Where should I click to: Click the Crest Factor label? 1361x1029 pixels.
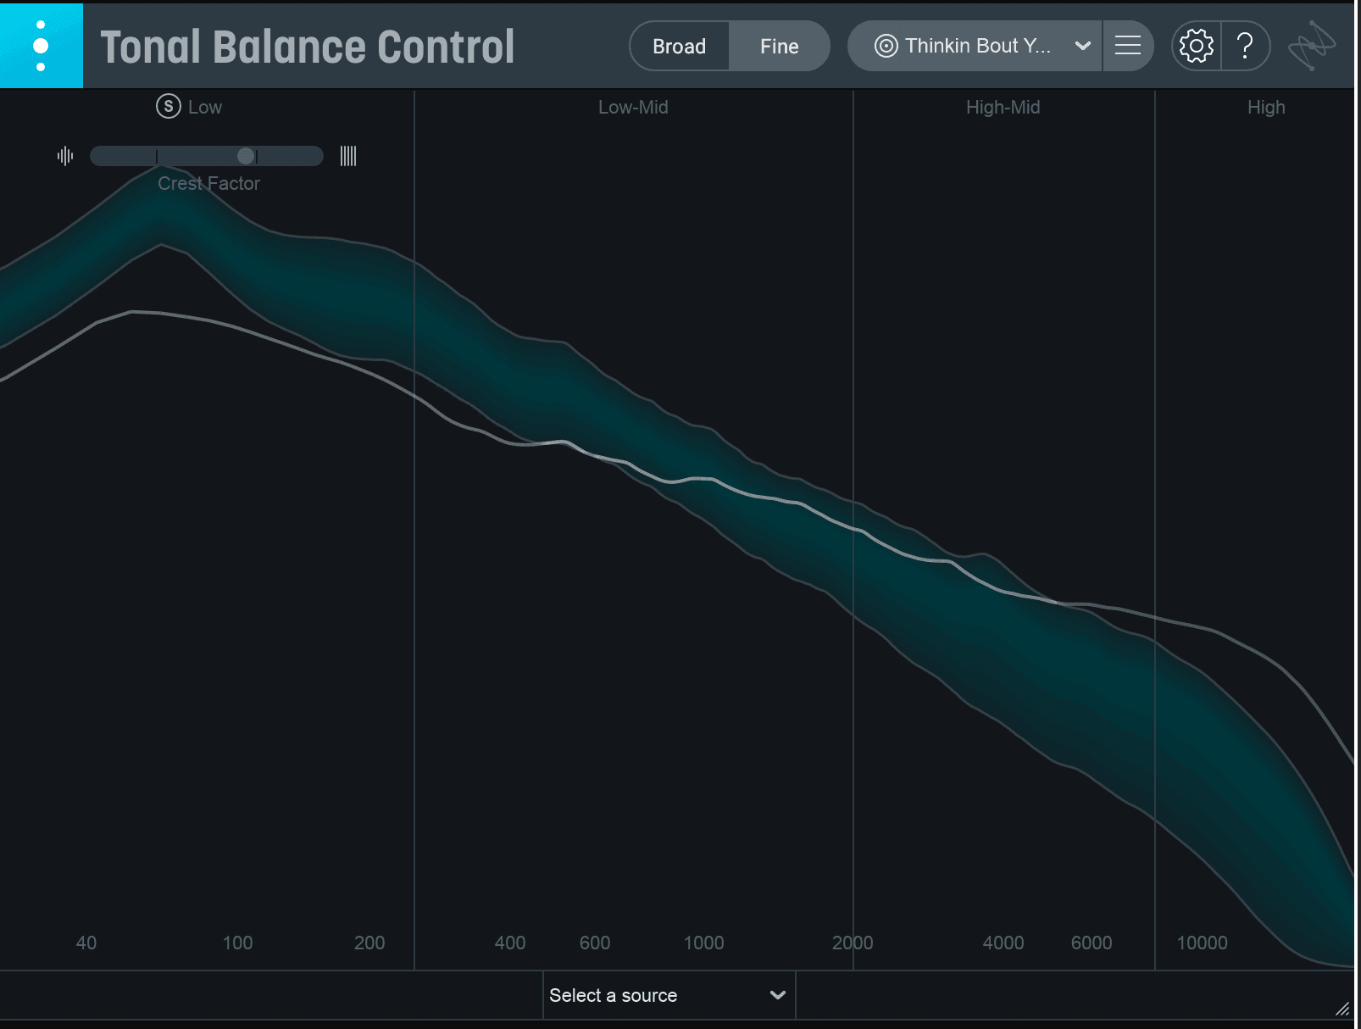pos(208,183)
